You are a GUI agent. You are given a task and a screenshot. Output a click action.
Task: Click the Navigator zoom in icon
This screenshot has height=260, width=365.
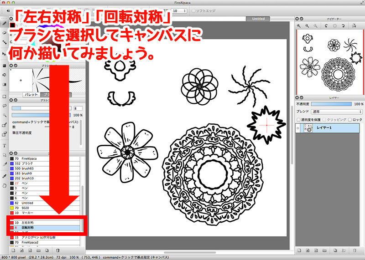point(299,26)
